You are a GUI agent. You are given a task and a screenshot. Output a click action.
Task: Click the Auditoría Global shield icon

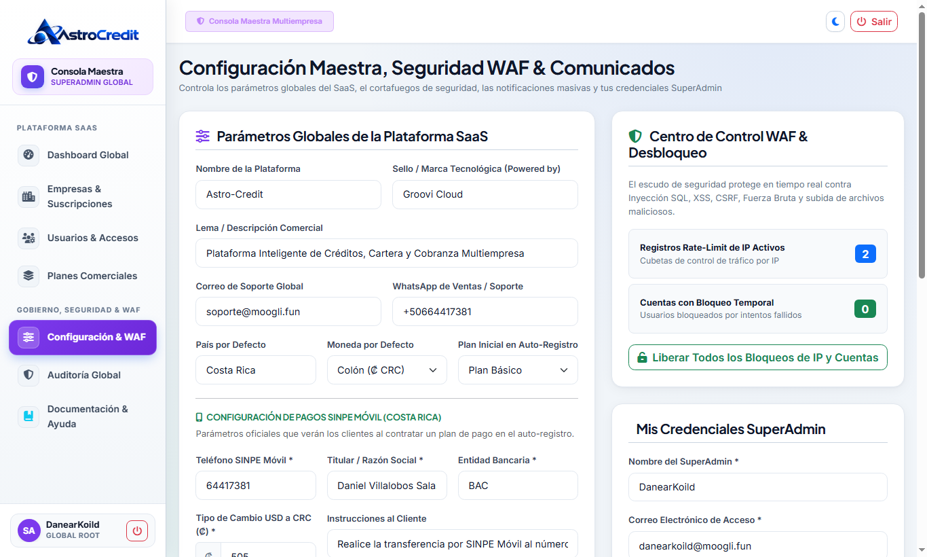(29, 375)
